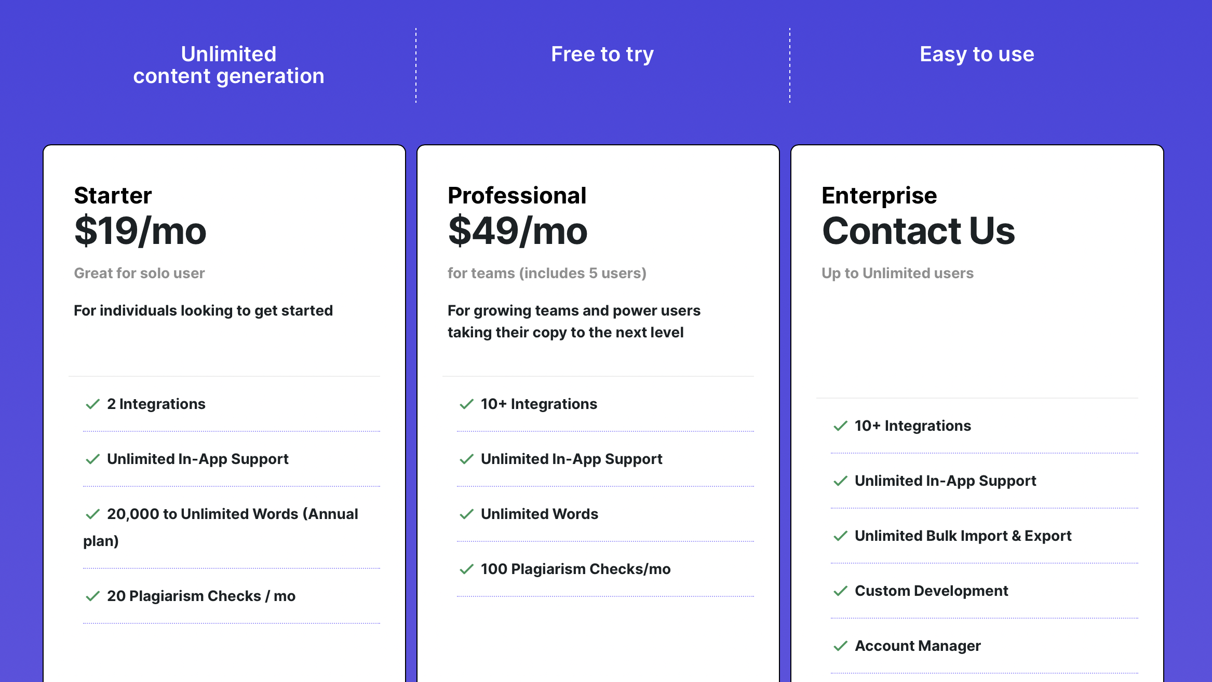Screen dimensions: 1212x682
Task: Click checkmark beside Professional Unlimited Words
Action: 466,514
